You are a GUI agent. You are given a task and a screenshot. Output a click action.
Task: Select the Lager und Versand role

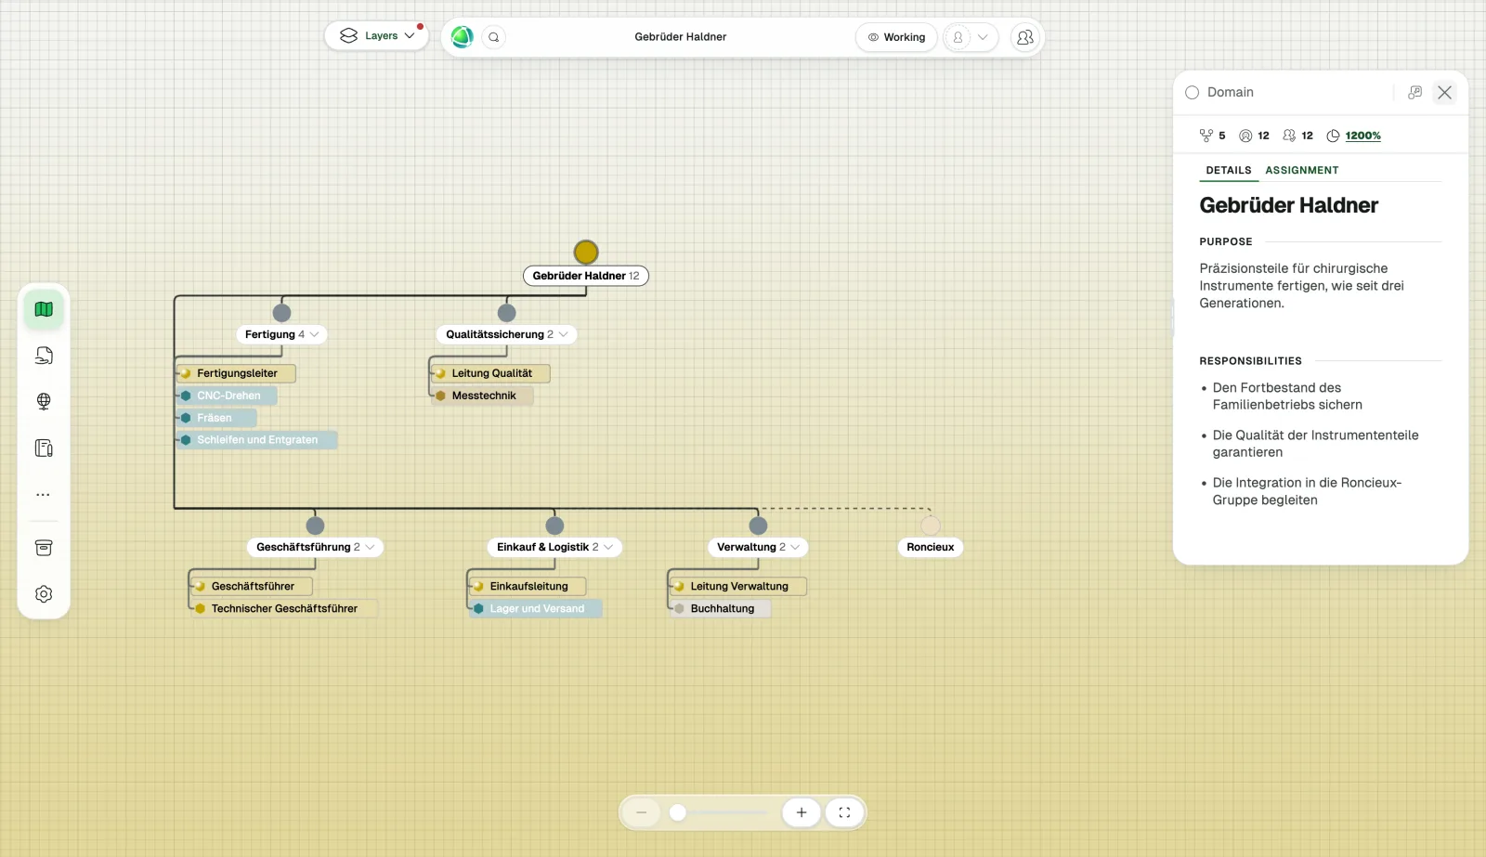click(x=536, y=608)
